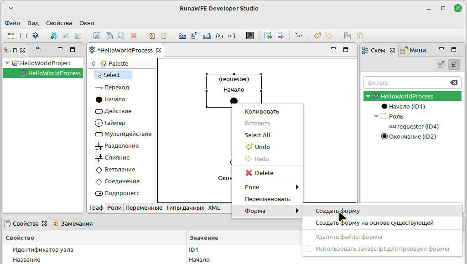Click the blue people group toolbar icon
Screen dimensions: 467x264
(54, 36)
